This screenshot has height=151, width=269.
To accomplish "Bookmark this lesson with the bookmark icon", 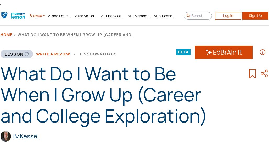I will pos(252,74).
